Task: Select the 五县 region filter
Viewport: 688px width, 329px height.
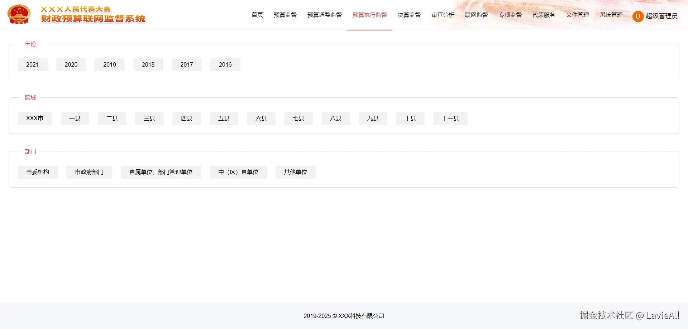Action: 224,118
